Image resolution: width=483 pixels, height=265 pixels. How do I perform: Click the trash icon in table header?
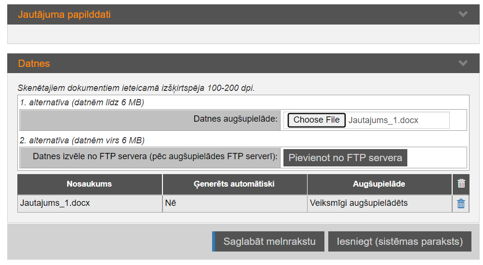click(461, 184)
